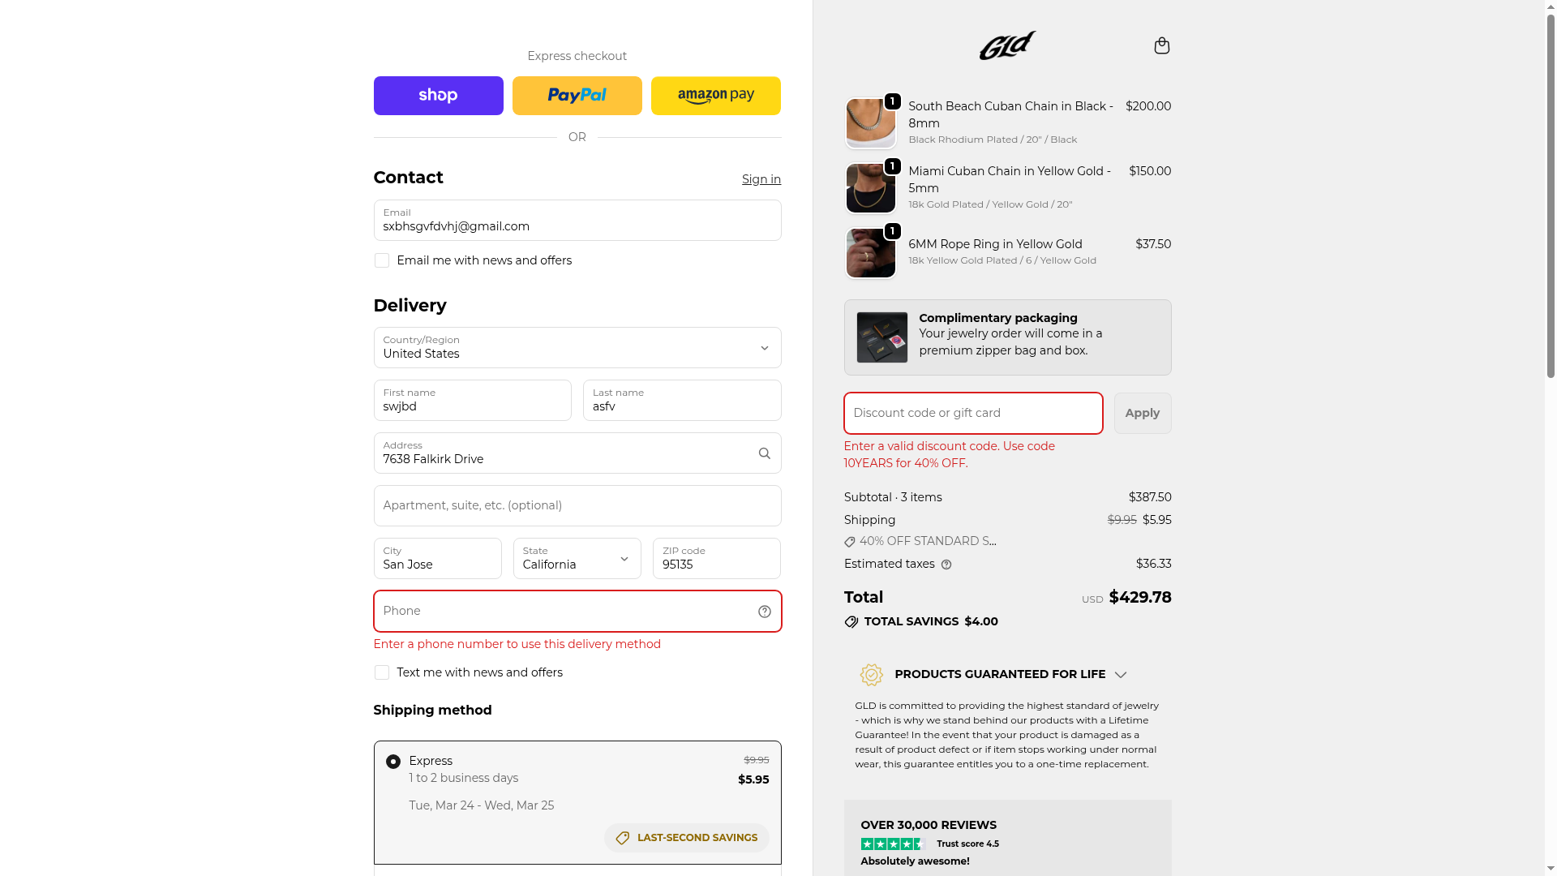Click South Beach Cuban Chain thumbnail

[x=870, y=123]
